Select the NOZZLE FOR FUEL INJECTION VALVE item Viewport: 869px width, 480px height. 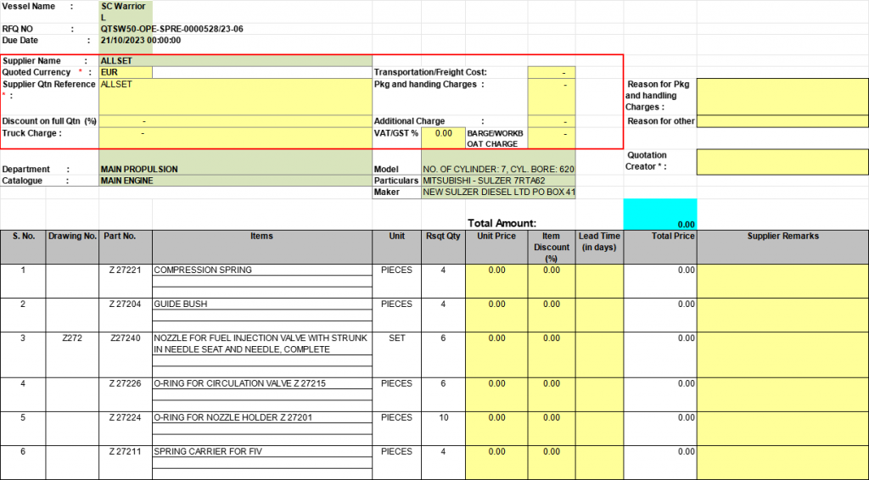262,343
